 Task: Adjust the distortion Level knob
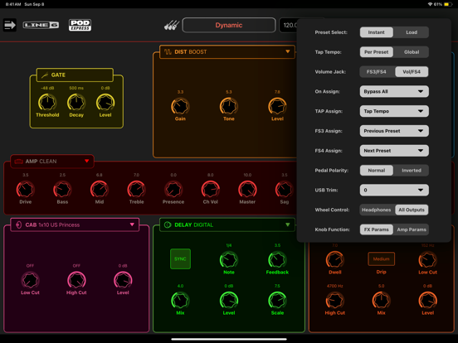pos(277,106)
